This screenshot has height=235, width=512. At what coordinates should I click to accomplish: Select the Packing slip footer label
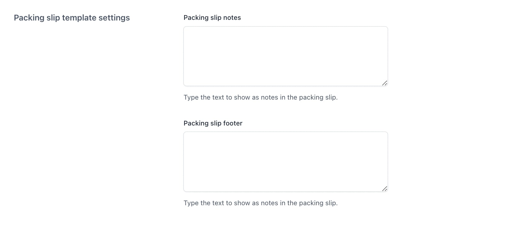pyautogui.click(x=213, y=123)
